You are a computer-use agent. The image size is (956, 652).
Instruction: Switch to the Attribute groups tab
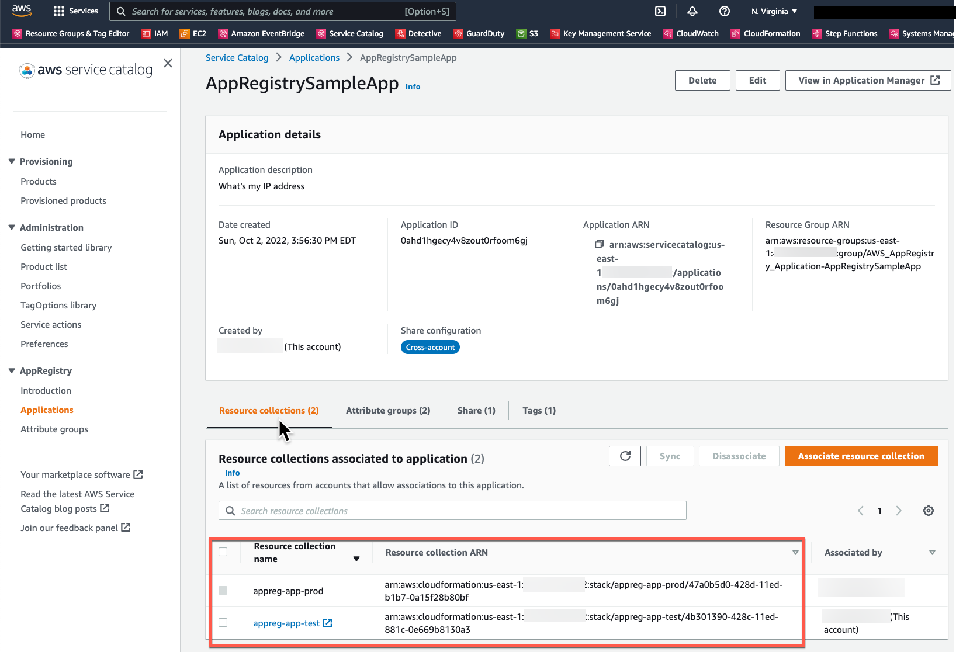[387, 410]
